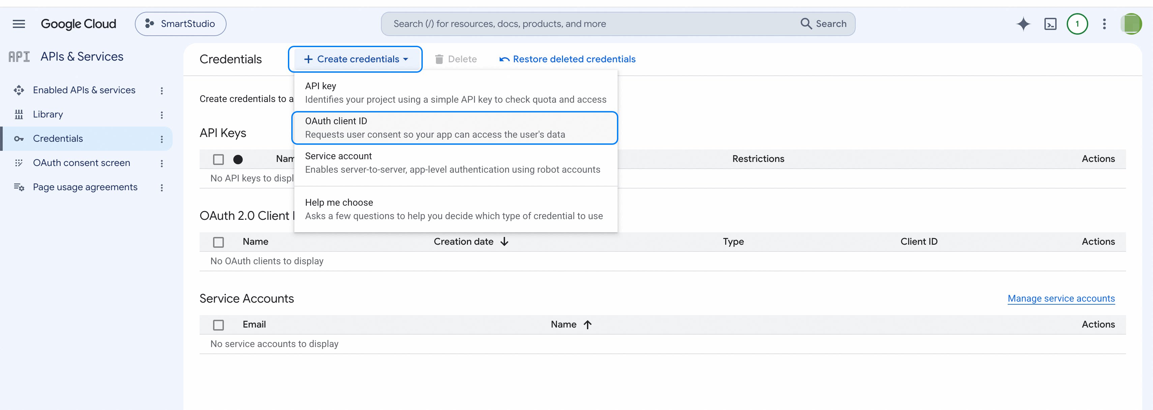This screenshot has height=410, width=1153.
Task: Click Restore deleted credentials
Action: coord(567,59)
